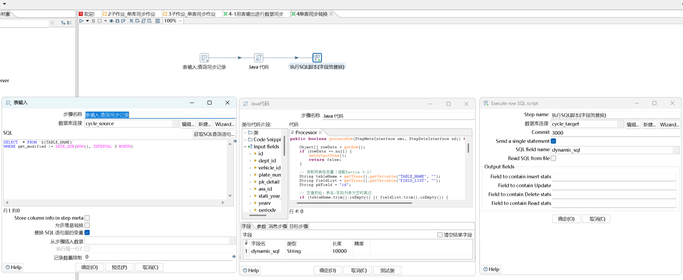Switch to the 欢迎! tab
The width and height of the screenshot is (683, 280).
(x=87, y=14)
